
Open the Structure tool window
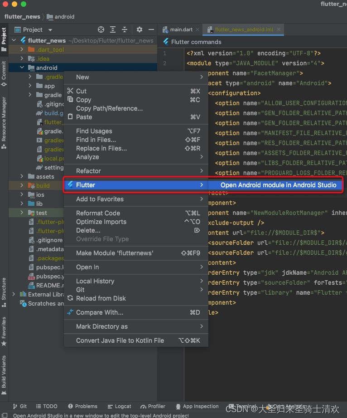(x=4, y=292)
